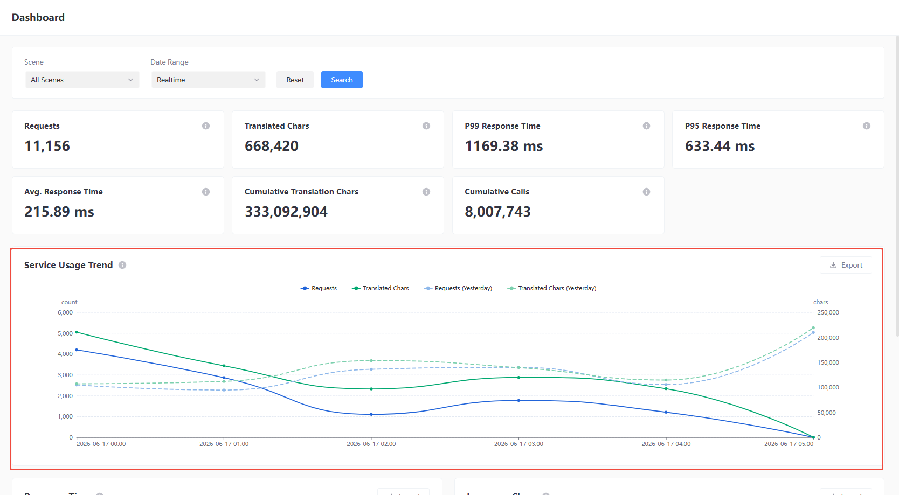899x495 pixels.
Task: Show info for Cumulative Translation Chars
Action: 426,192
